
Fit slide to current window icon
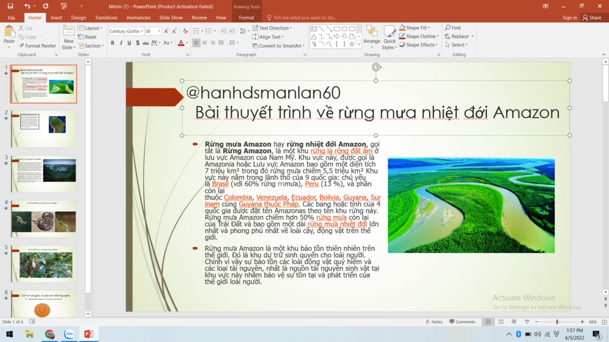(x=602, y=322)
